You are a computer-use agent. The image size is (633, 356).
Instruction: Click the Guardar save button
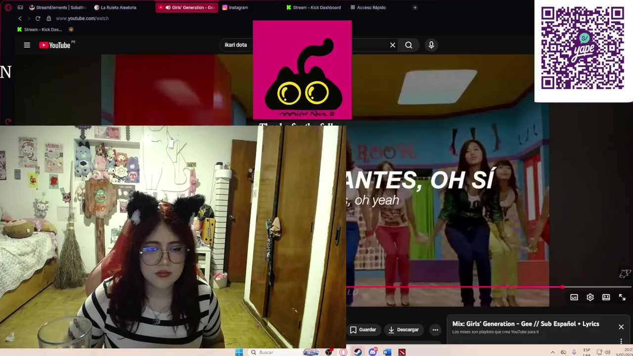point(363,330)
